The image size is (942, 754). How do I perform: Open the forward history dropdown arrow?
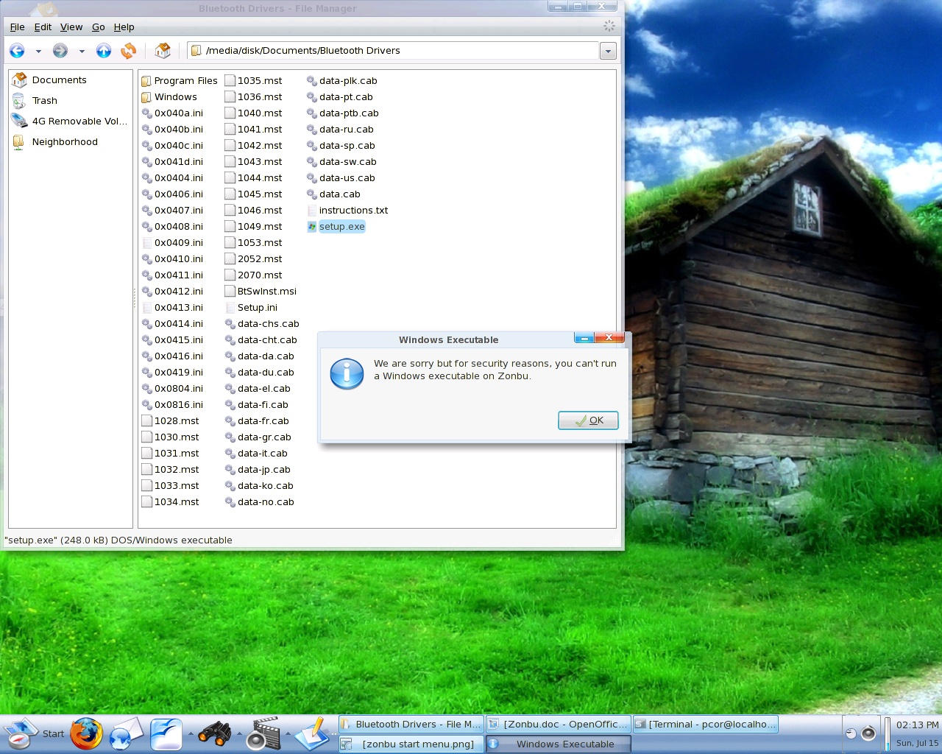[x=82, y=51]
